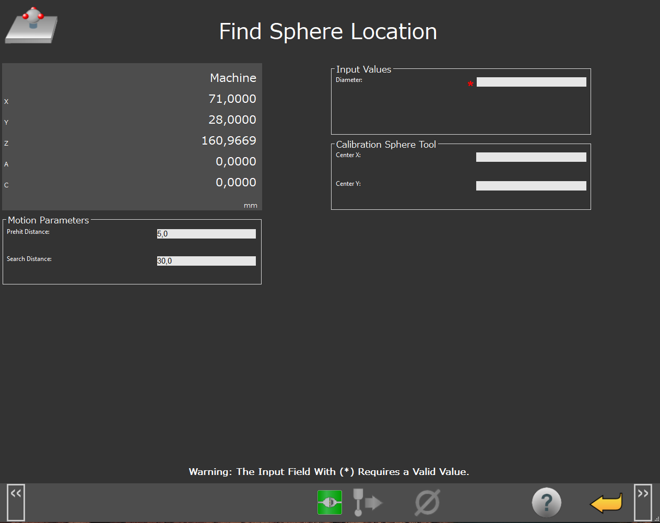660x523 pixels.
Task: Focus the Center Y input field
Action: (531, 186)
